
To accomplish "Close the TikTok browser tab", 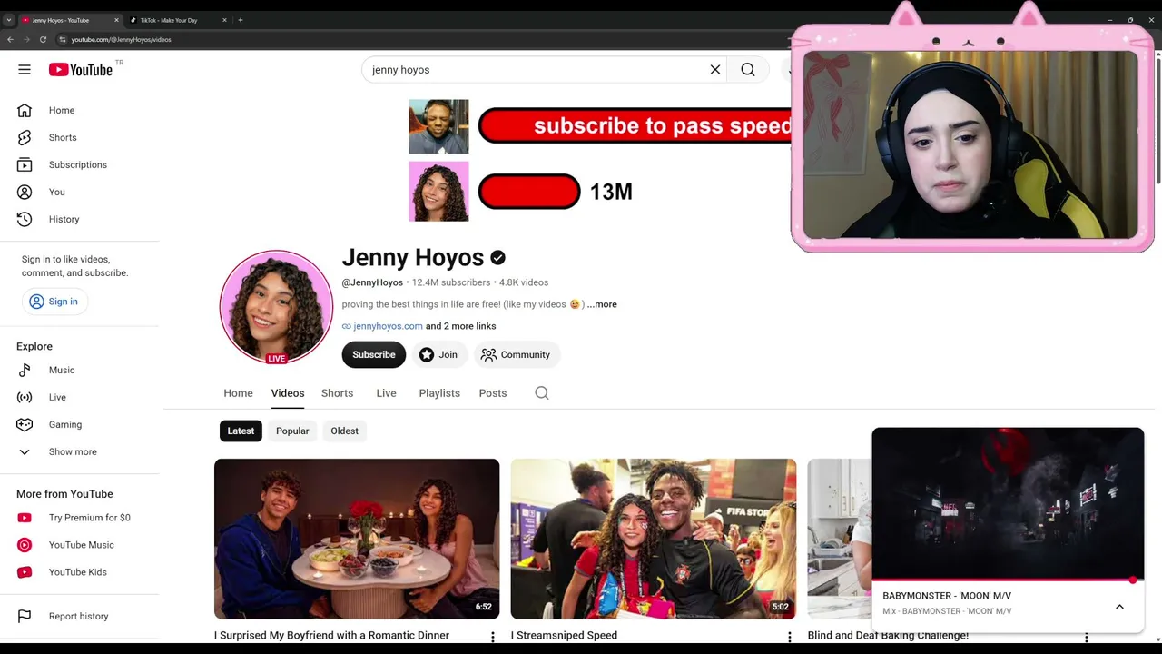I will pos(224,20).
